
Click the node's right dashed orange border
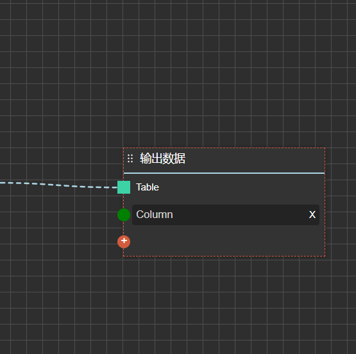click(325, 202)
